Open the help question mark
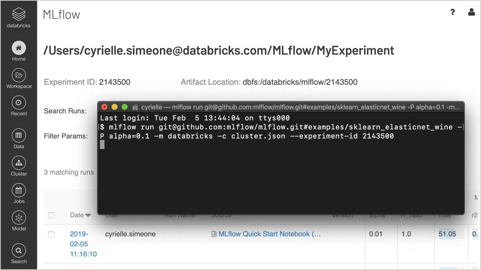 click(453, 12)
